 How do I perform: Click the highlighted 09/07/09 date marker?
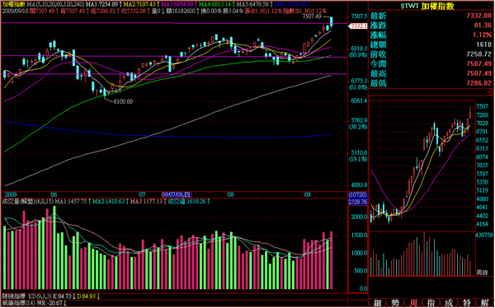click(177, 194)
